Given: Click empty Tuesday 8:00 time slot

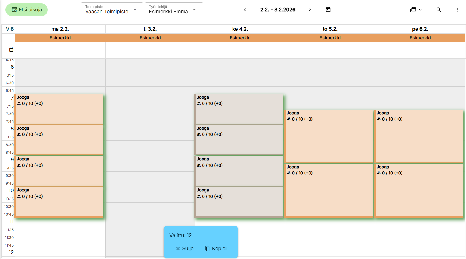Looking at the screenshot, I should [x=150, y=129].
